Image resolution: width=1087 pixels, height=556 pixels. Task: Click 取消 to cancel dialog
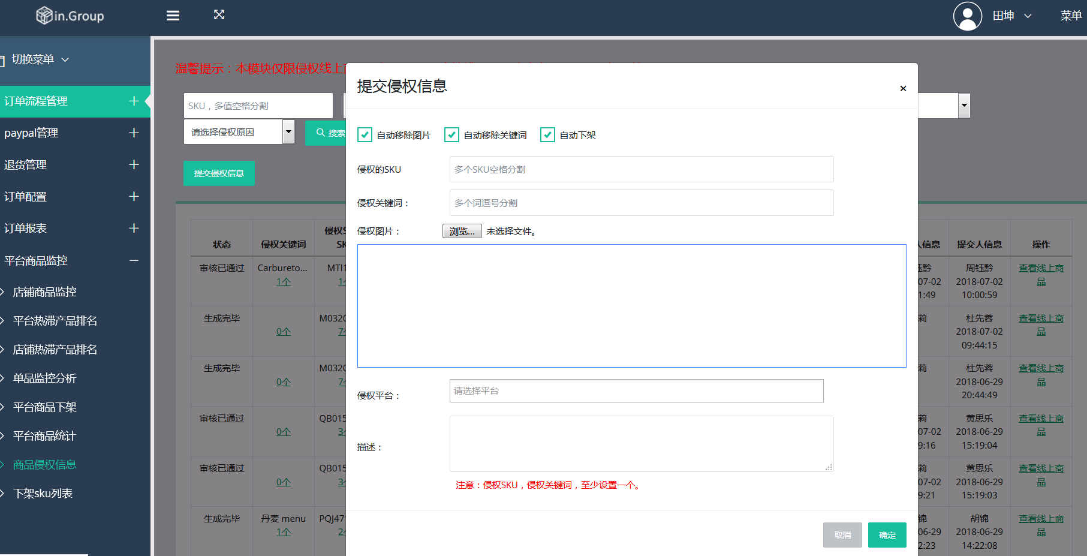(x=842, y=535)
